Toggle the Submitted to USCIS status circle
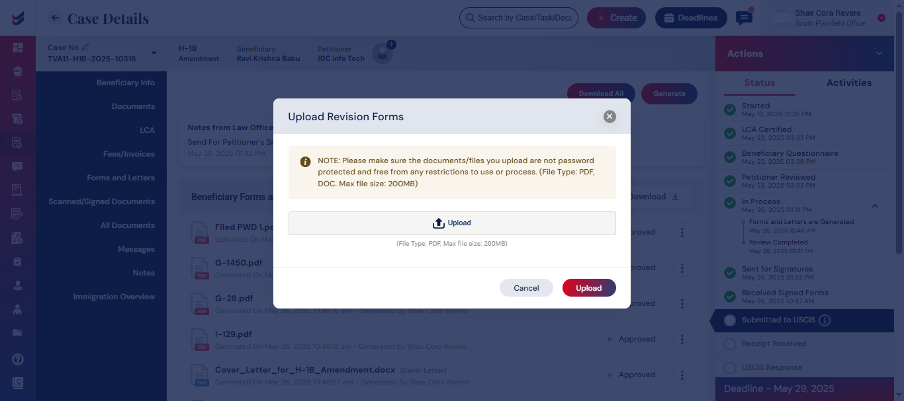Viewport: 904px width, 401px height. [730, 320]
